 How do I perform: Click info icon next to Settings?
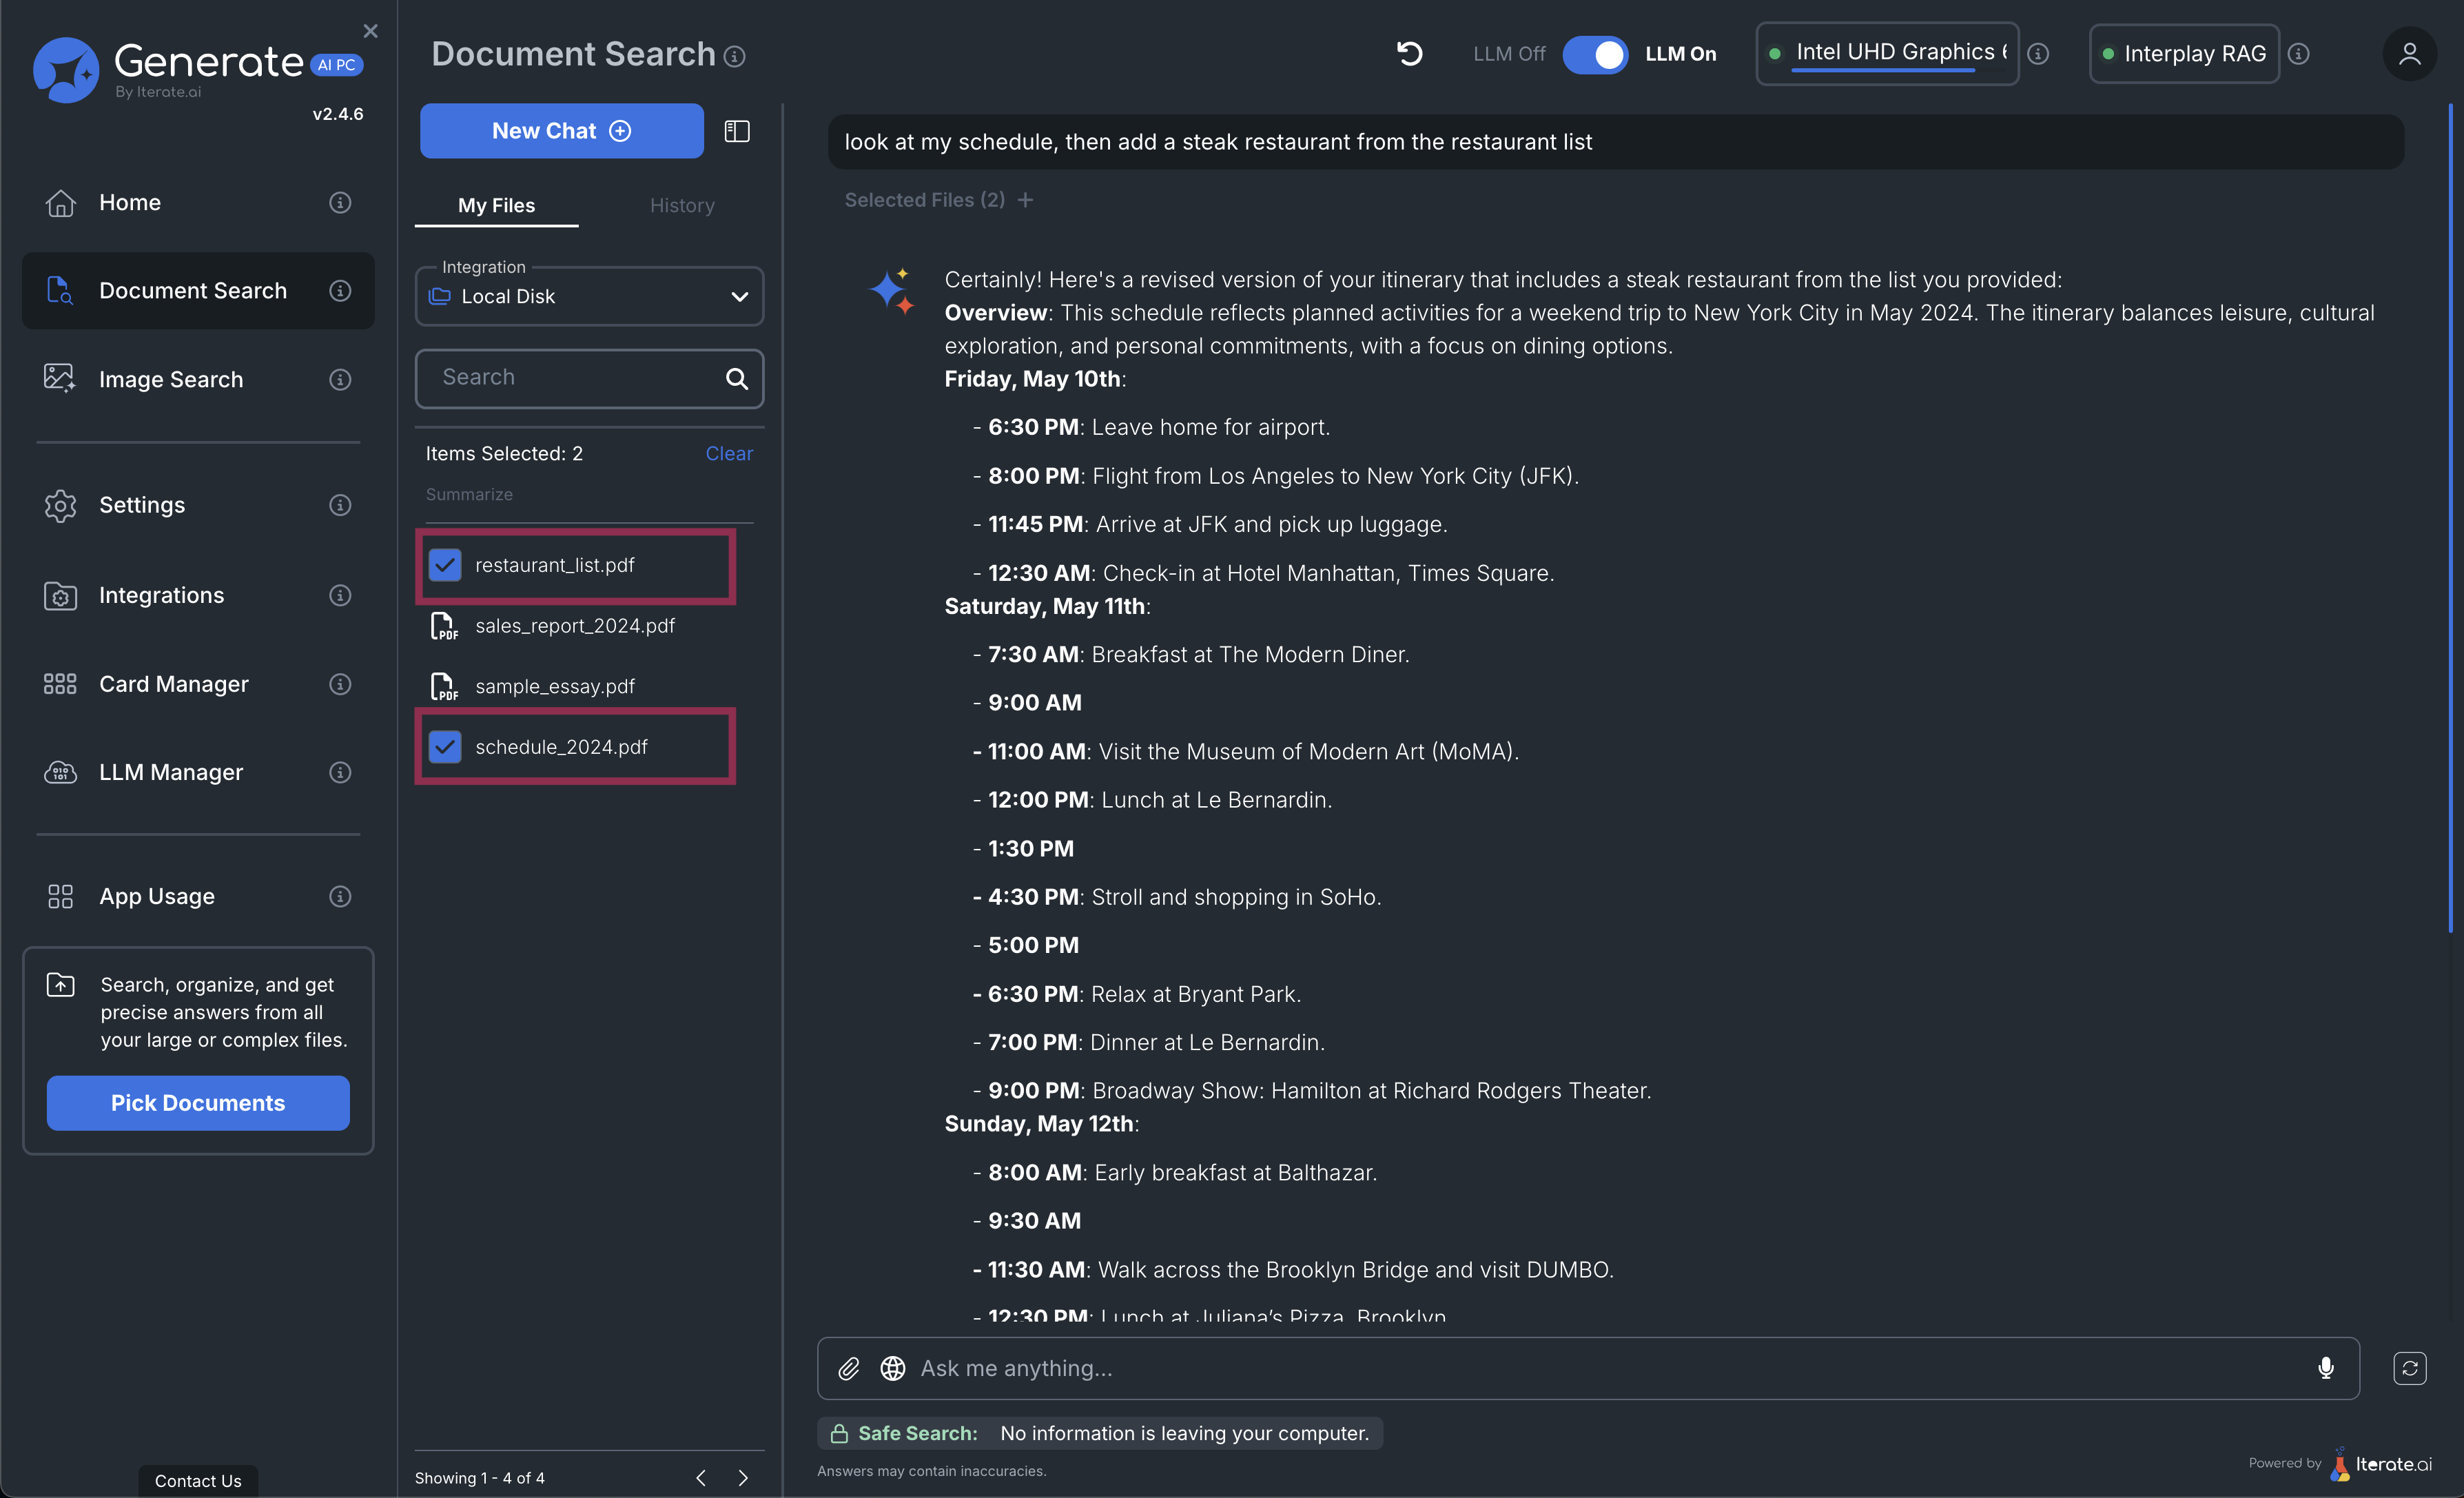pos(340,505)
